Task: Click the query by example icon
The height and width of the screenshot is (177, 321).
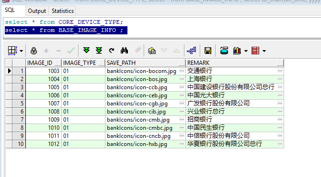Action: 152,51
